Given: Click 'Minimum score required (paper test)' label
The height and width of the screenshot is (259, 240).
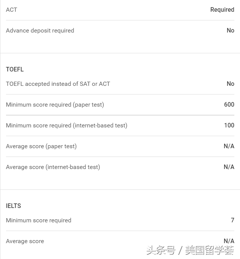Looking at the screenshot, I should [x=55, y=105].
